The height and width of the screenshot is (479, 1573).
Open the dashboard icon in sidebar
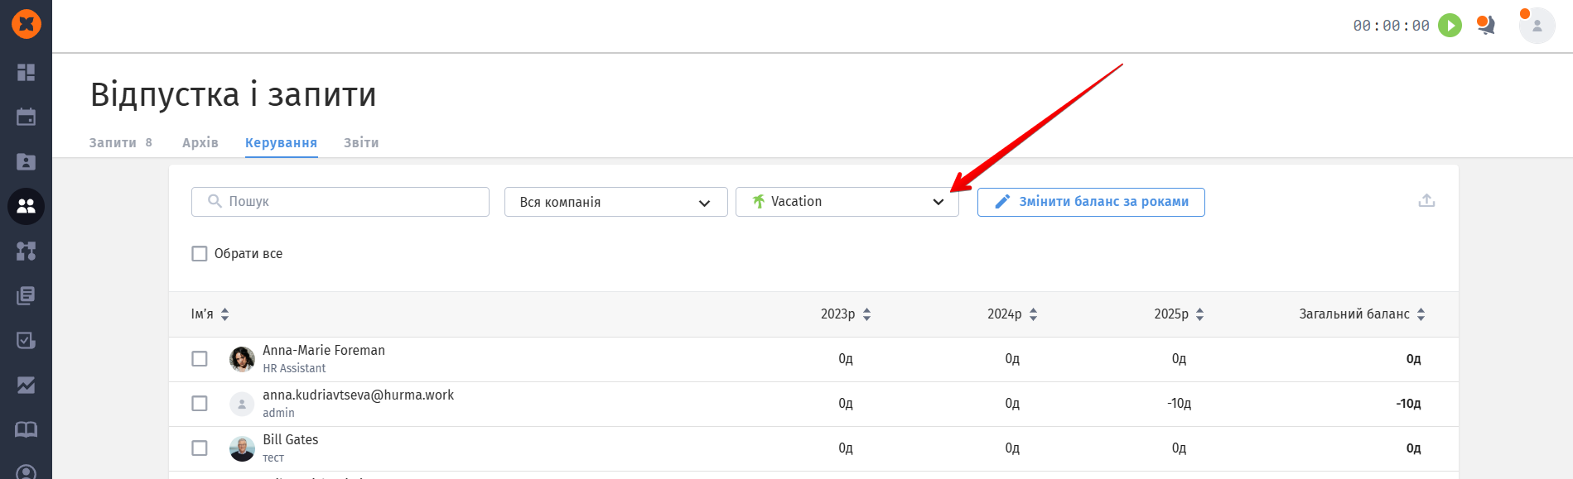point(26,73)
